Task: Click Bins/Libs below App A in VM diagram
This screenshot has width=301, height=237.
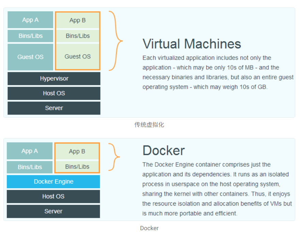Action: [30, 36]
